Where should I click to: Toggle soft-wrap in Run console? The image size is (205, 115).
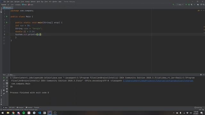pyautogui.click(x=7, y=83)
